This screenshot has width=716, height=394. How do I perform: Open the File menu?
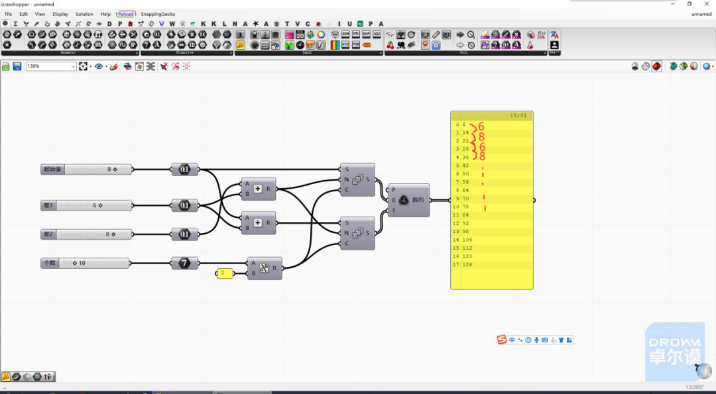[8, 14]
